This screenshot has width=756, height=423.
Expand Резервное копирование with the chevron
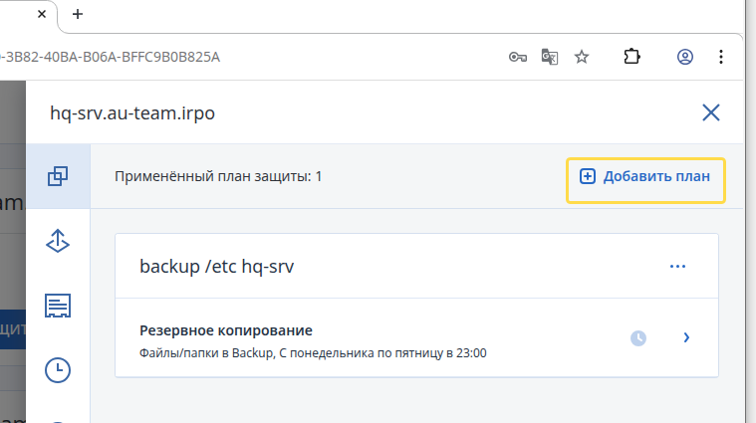coord(686,337)
